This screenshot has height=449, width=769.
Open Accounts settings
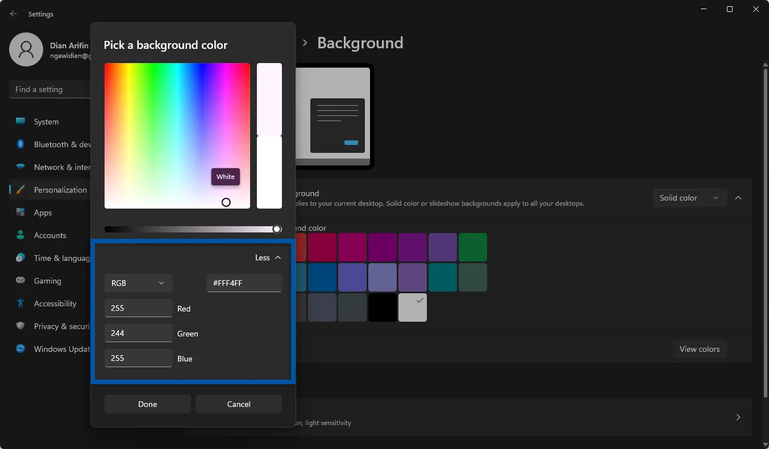point(50,235)
